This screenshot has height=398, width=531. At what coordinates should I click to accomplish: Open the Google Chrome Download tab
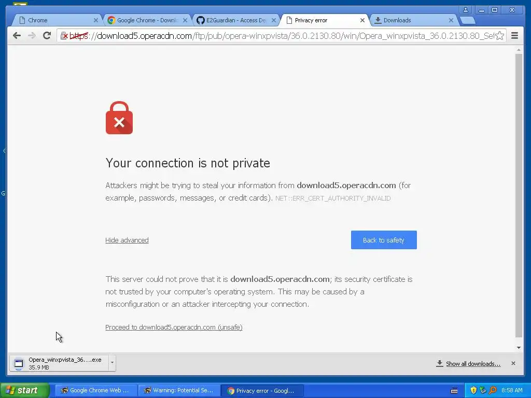(147, 20)
